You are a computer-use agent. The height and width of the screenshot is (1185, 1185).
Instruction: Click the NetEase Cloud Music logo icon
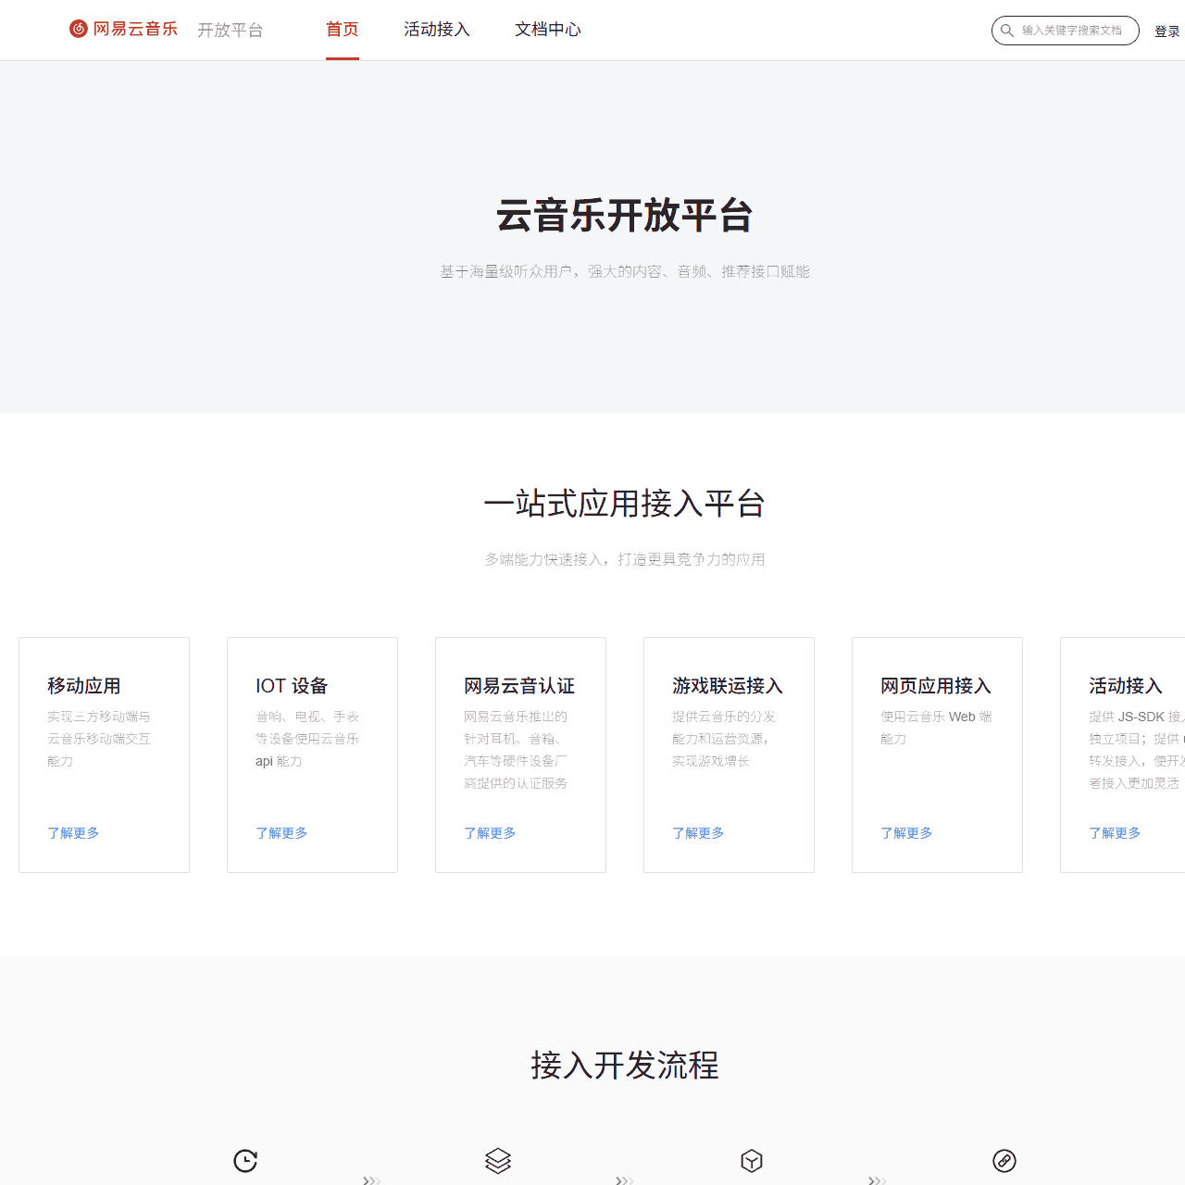tap(78, 29)
